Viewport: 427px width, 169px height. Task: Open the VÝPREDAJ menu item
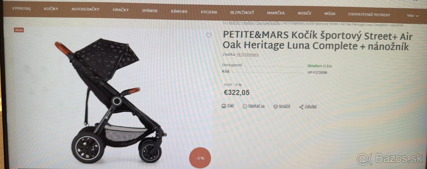pos(21,9)
